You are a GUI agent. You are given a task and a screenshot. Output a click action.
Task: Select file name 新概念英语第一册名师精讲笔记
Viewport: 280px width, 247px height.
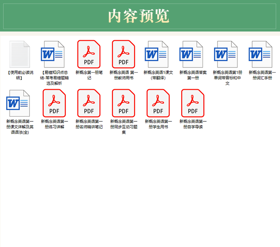(x=89, y=124)
